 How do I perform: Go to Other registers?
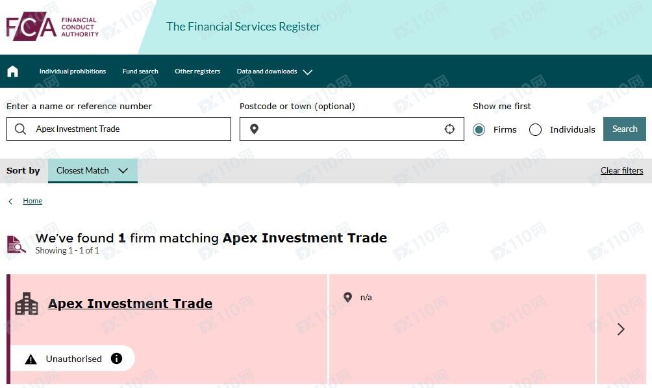197,71
